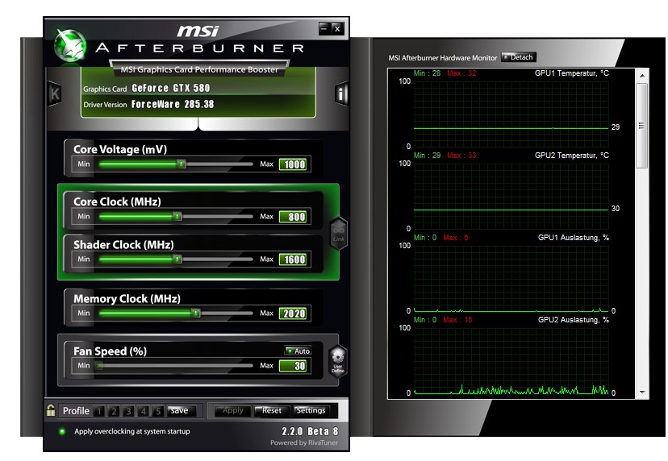668x461 pixels.
Task: Open the information i side button
Action: click(x=341, y=93)
